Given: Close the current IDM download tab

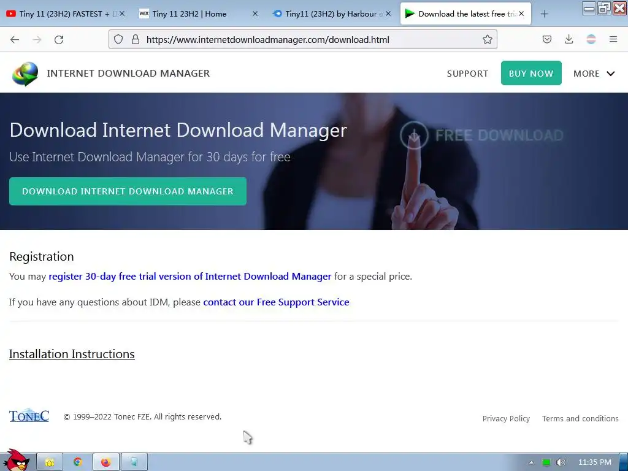Looking at the screenshot, I should click(521, 13).
